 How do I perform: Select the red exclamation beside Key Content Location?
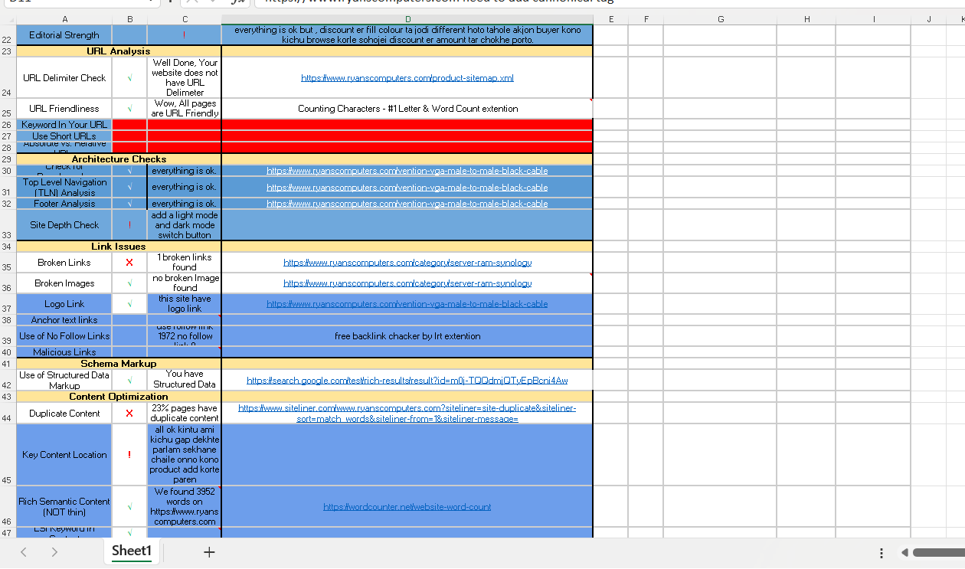point(129,455)
